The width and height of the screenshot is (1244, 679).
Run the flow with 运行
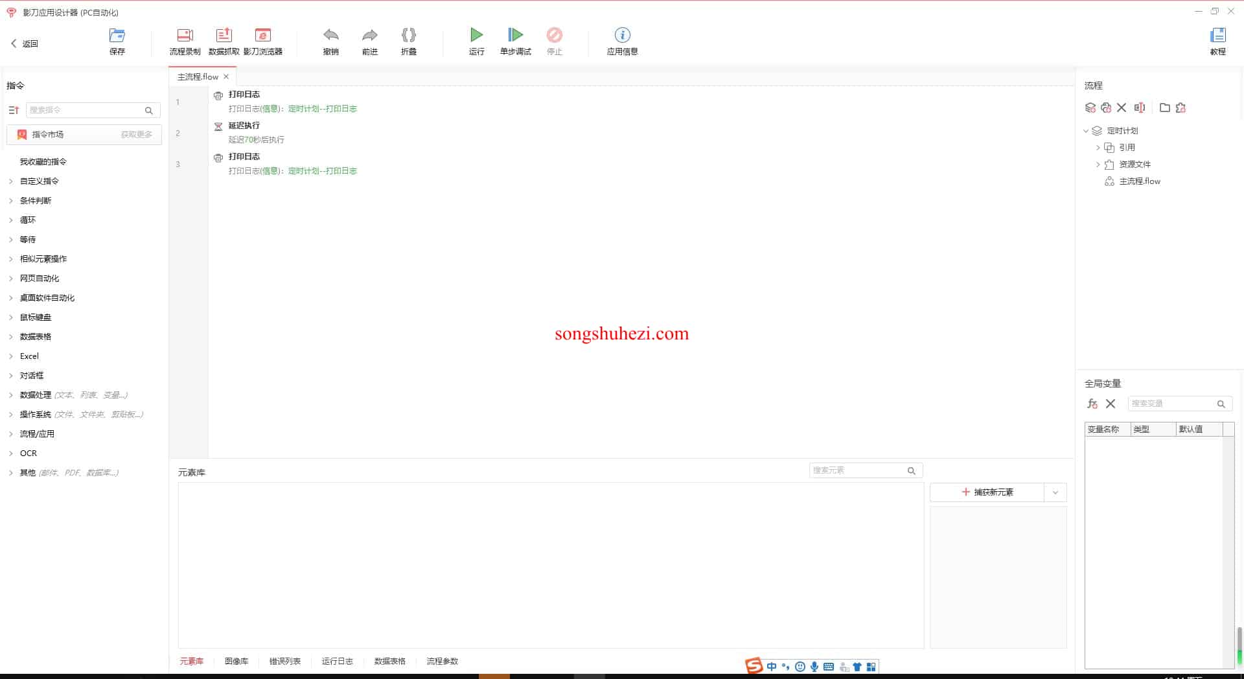(x=477, y=41)
